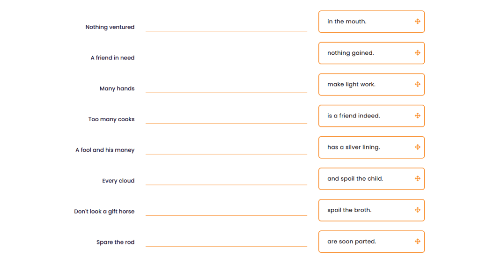Viewport: 479px width, 257px height.
Task: Click the drag handle on 'in the mouth.' card
Action: point(417,22)
